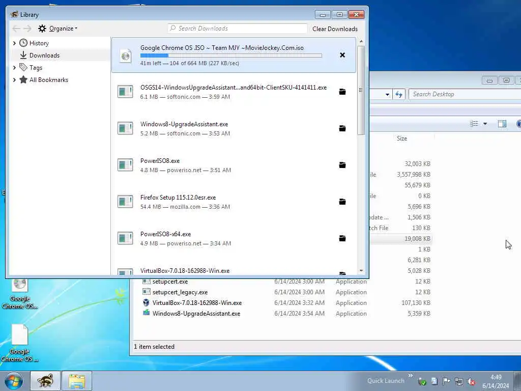The height and width of the screenshot is (391, 521).
Task: Click the network tray icon
Action: 459,382
